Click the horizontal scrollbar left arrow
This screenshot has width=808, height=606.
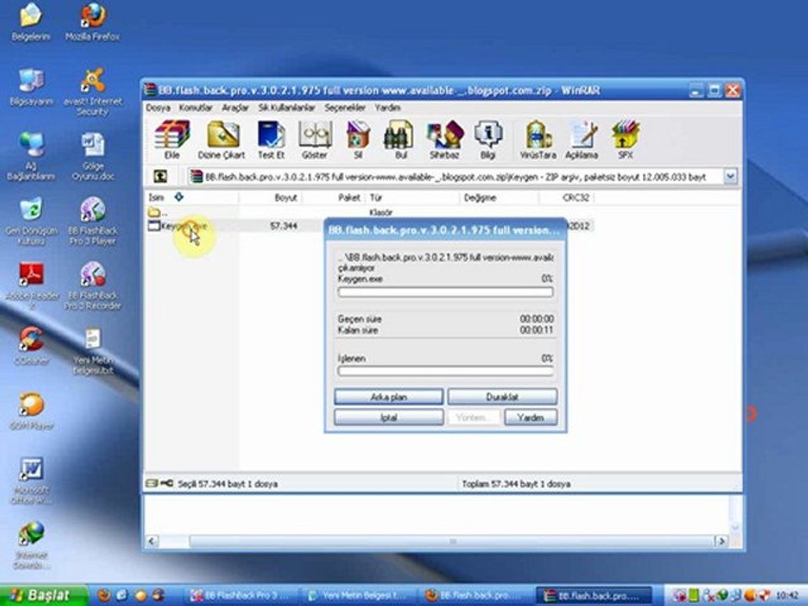point(151,541)
